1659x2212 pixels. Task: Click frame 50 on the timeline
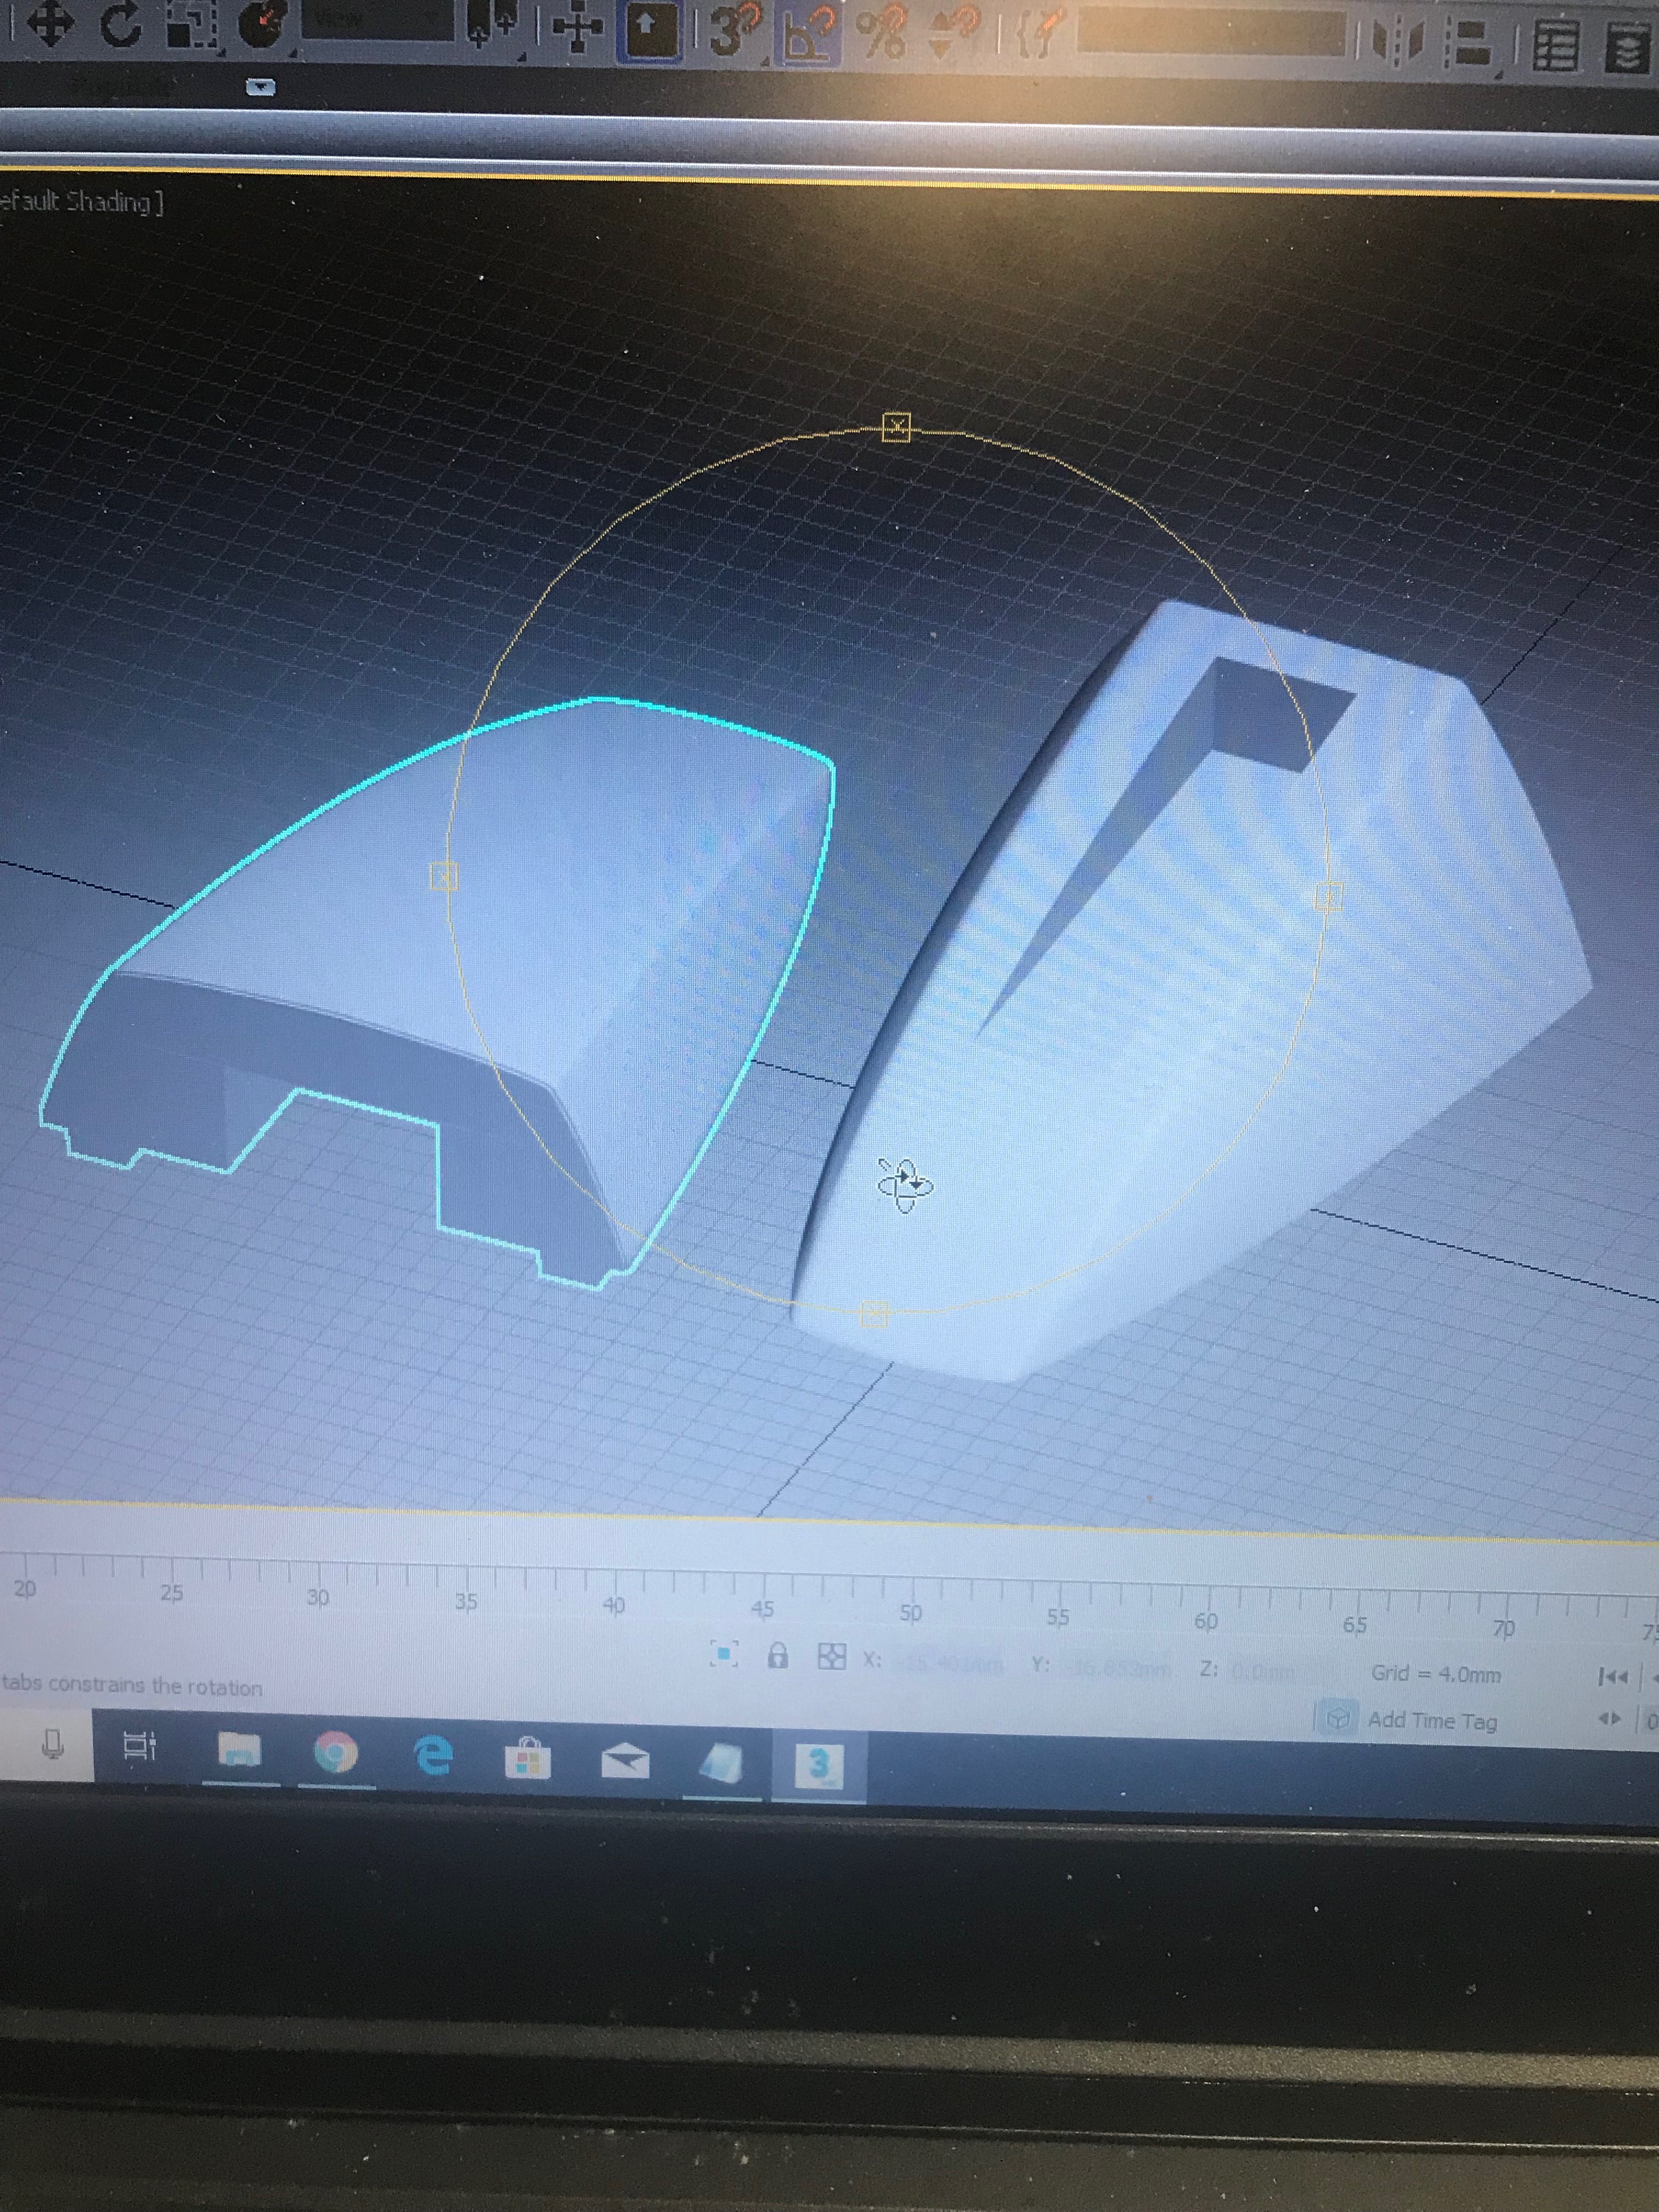pyautogui.click(x=910, y=1613)
